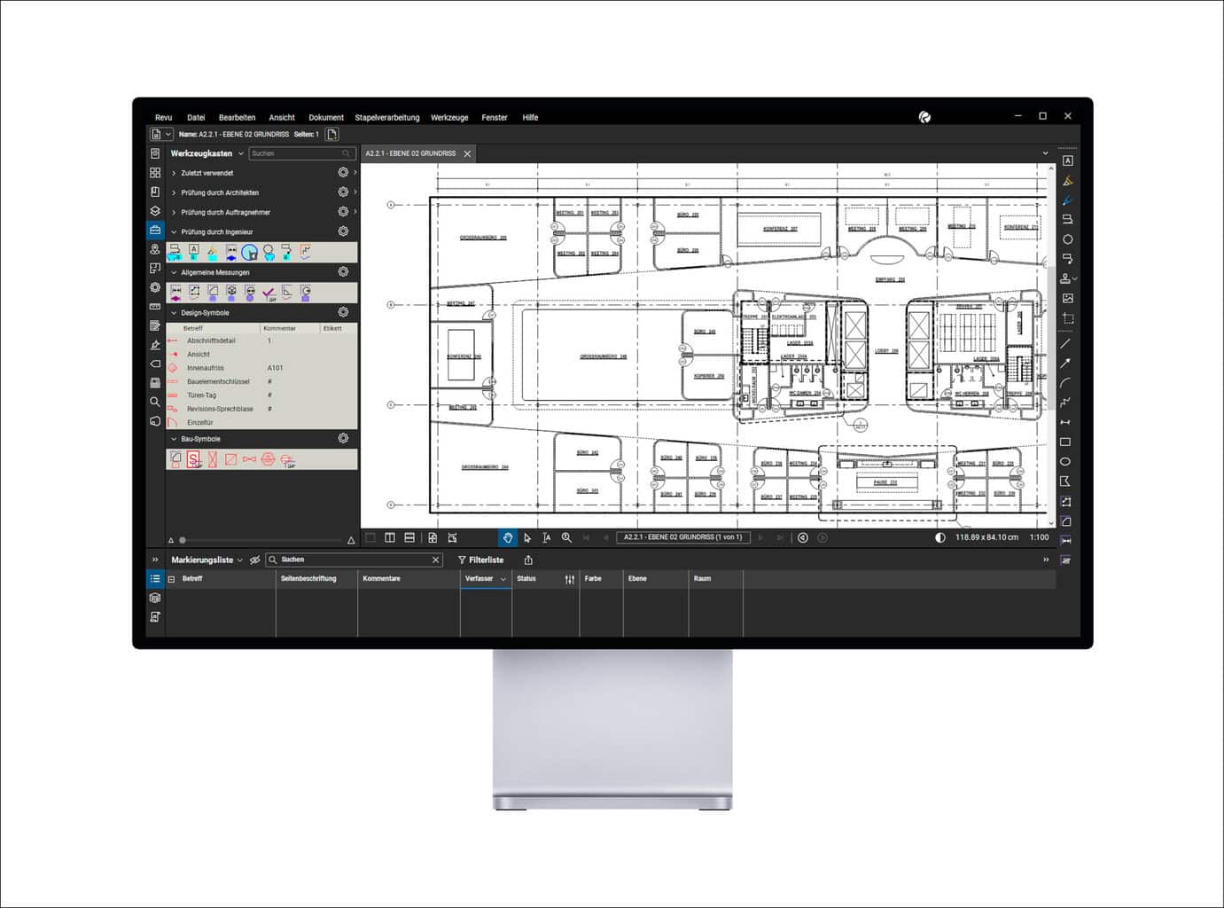Toggle split view vertical layout
1224x908 pixels.
click(390, 537)
